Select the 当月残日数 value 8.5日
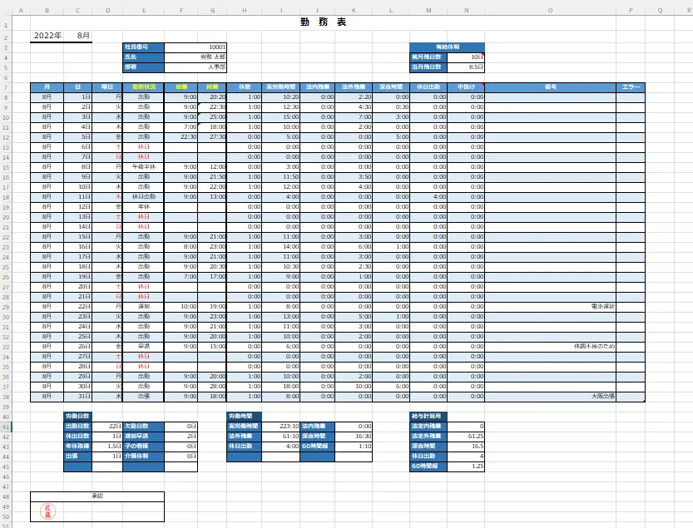 point(465,67)
